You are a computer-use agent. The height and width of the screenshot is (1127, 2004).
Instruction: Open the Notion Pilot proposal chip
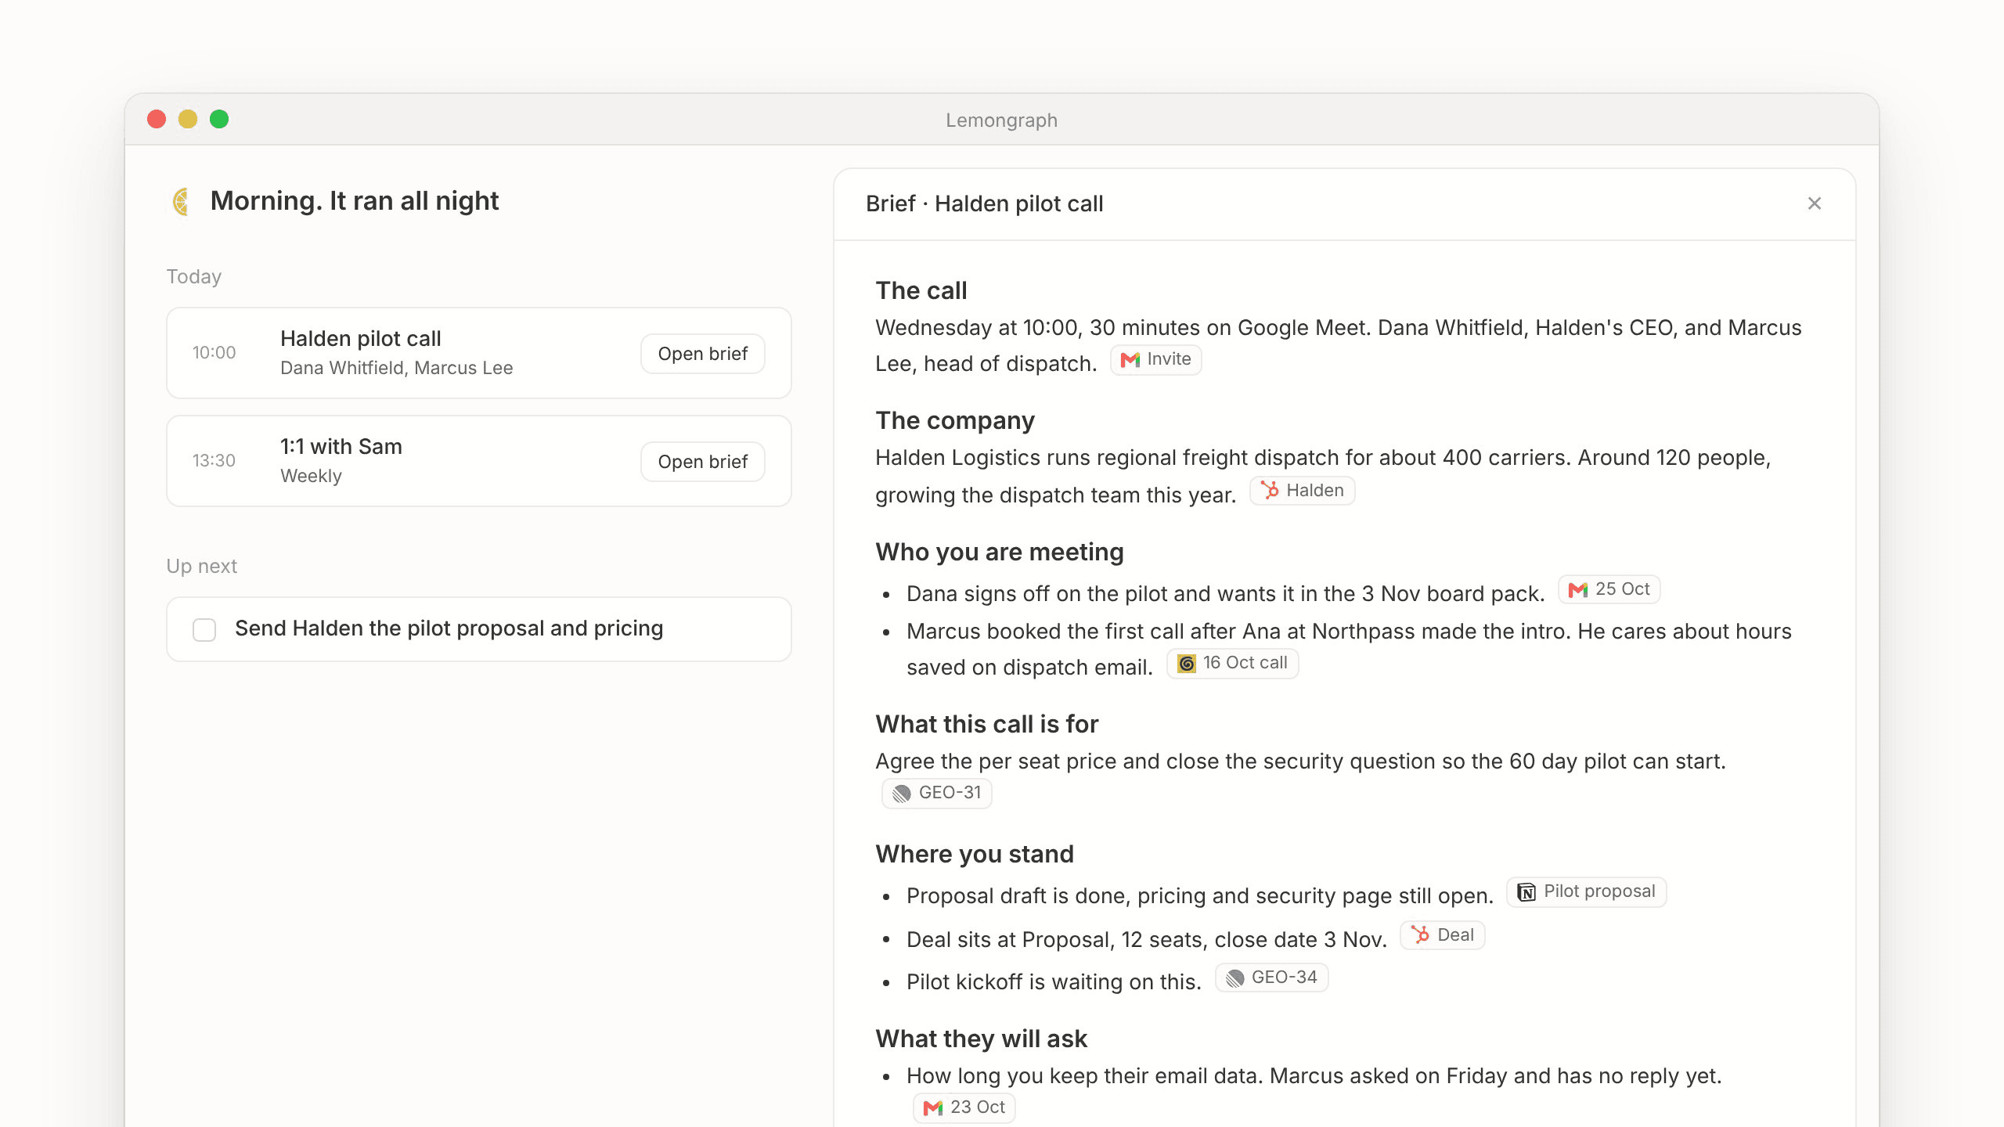(x=1586, y=891)
